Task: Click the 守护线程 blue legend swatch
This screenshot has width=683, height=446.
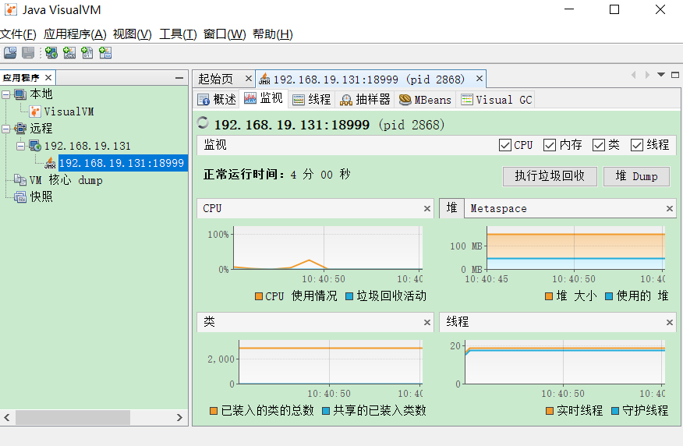Action: point(615,411)
